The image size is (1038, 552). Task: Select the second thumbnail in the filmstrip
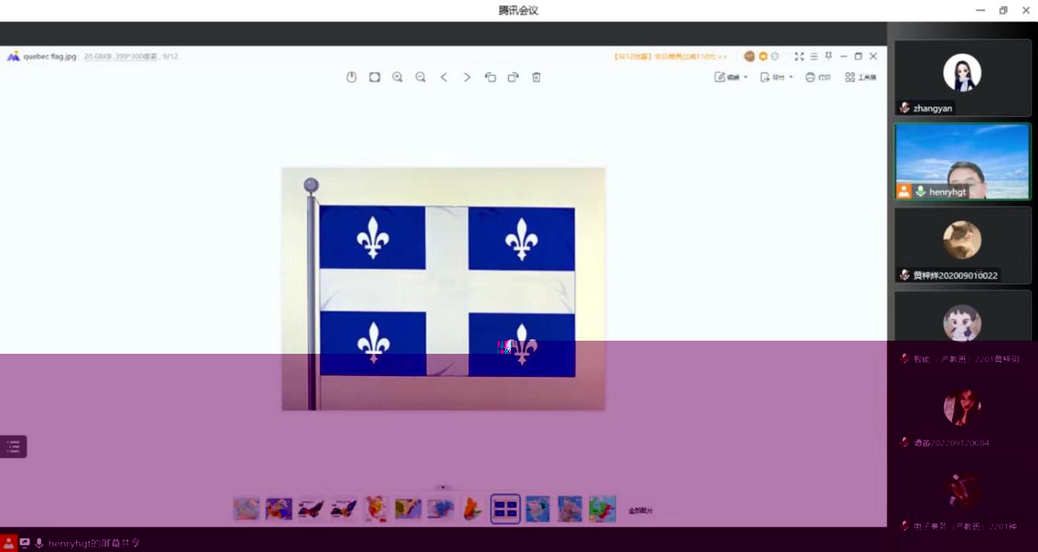tap(279, 509)
